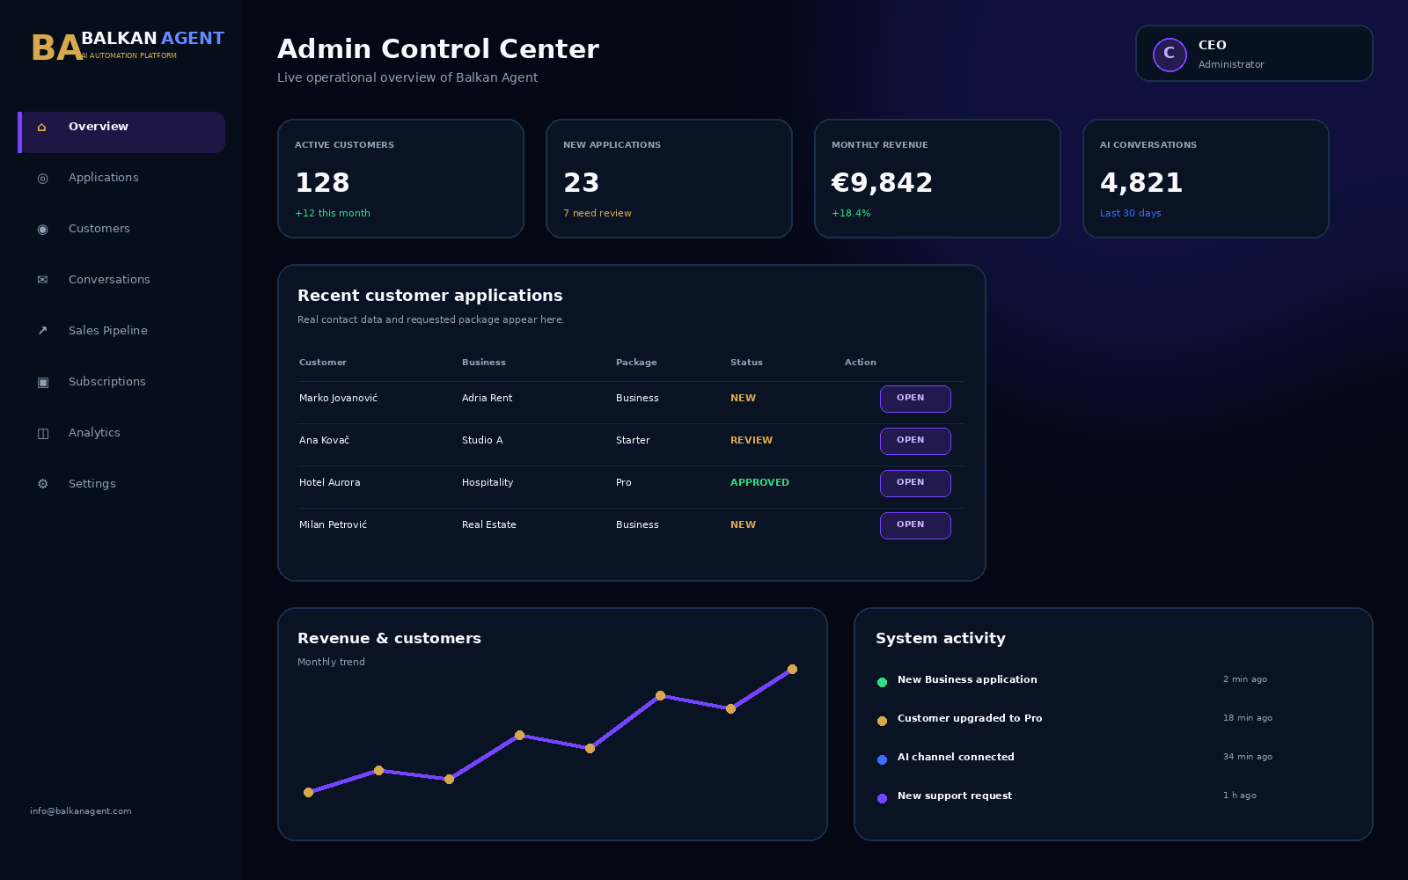The height and width of the screenshot is (880, 1408).
Task: Click the info@balkanagent.com email link
Action: pyautogui.click(x=81, y=811)
